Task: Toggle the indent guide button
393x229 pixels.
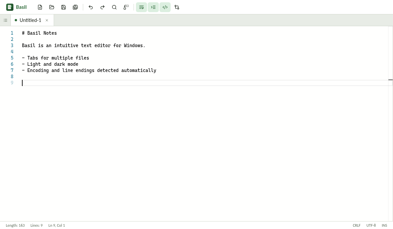Action: [153, 7]
